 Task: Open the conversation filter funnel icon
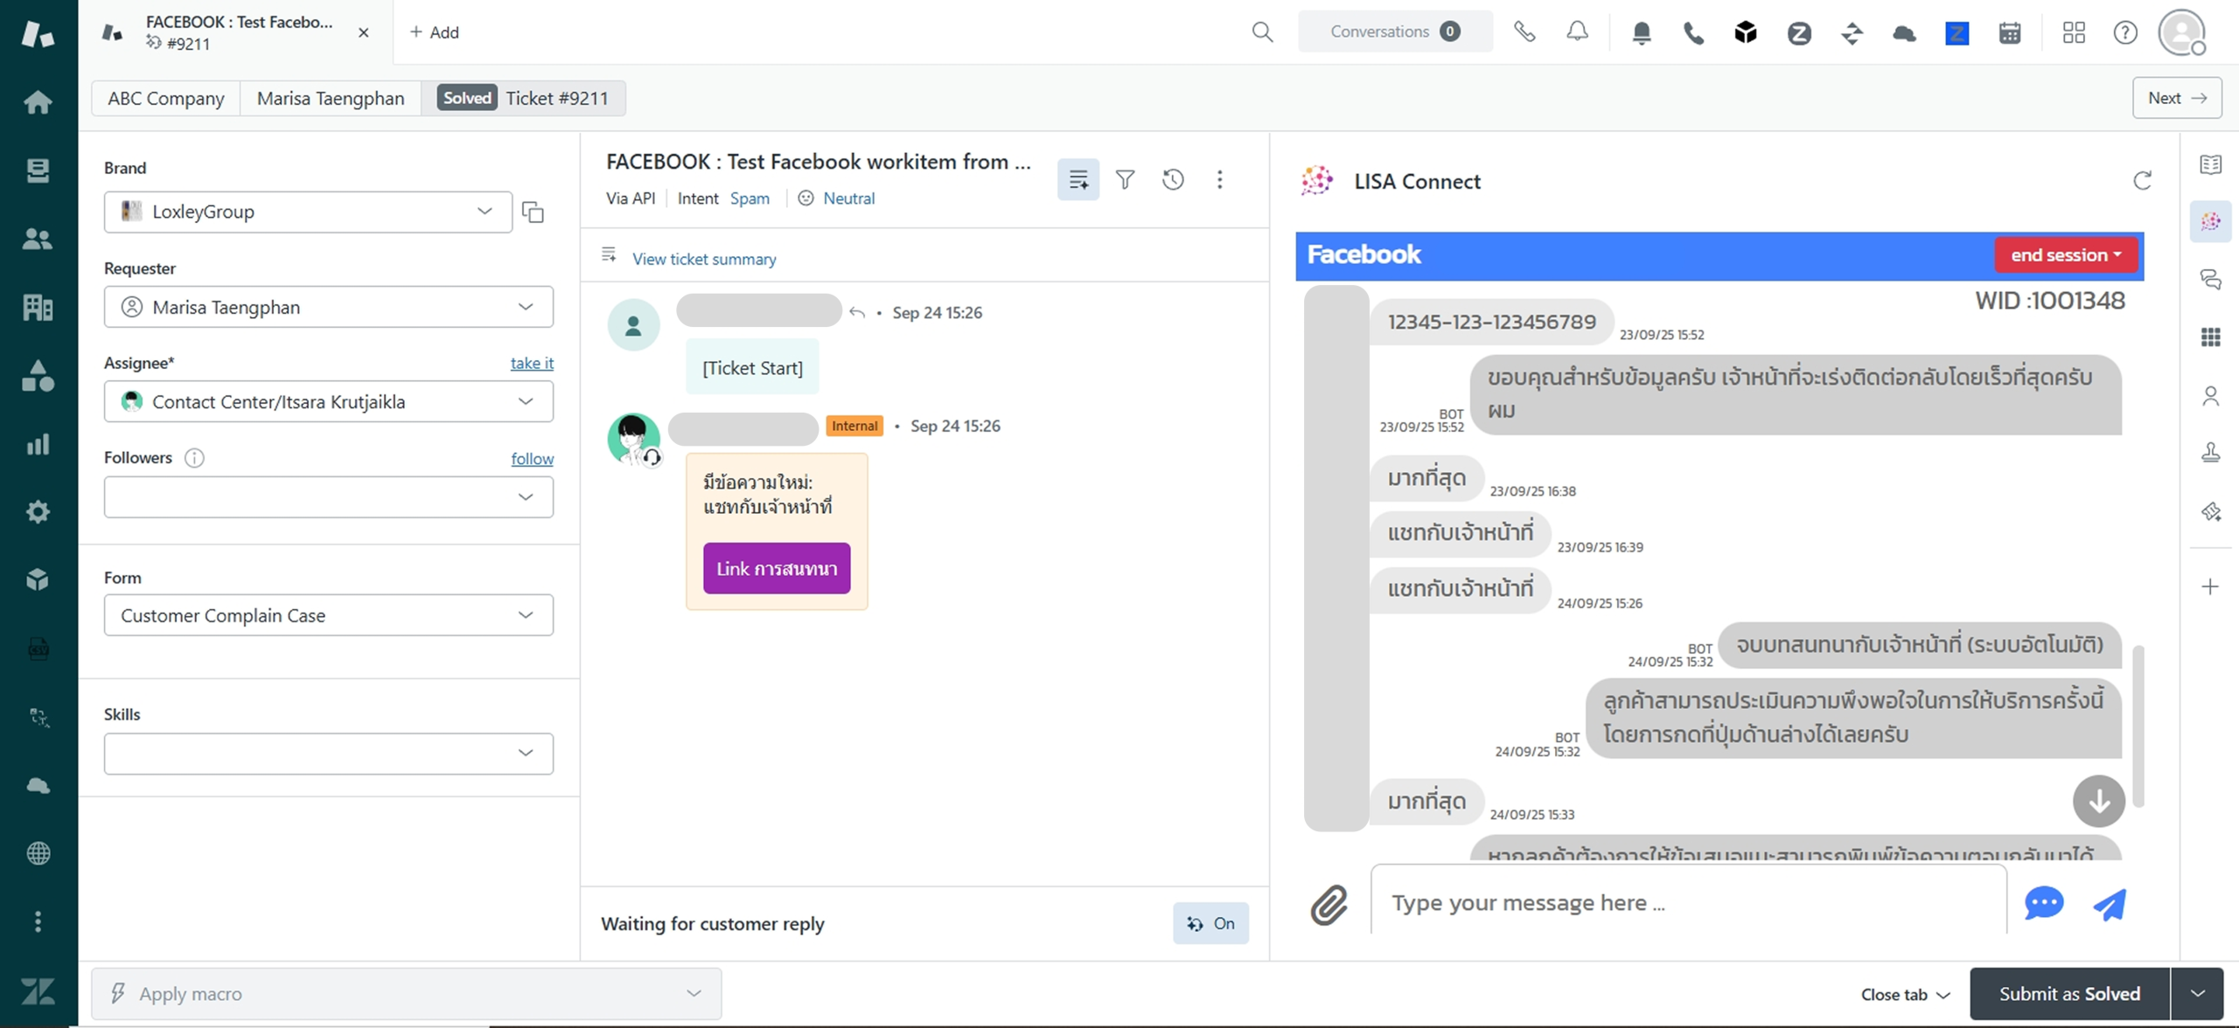point(1125,180)
